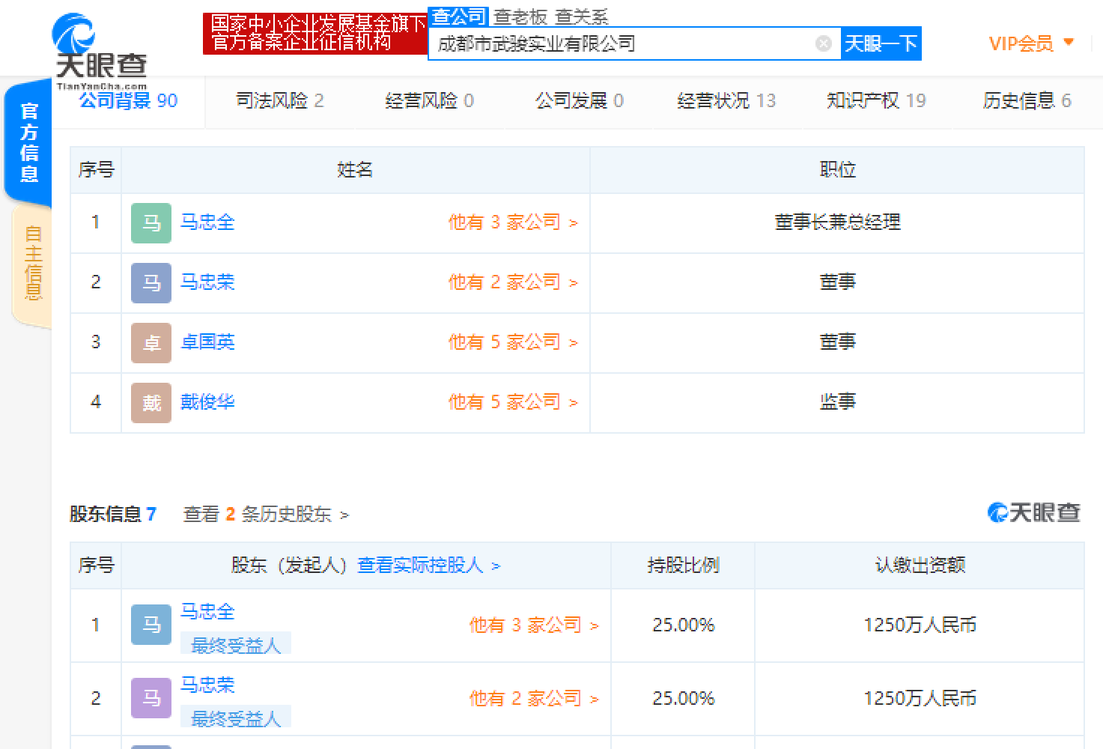This screenshot has height=749, width=1103.
Task: View 马忠荣's 2 companies in the executives table
Action: (x=513, y=282)
